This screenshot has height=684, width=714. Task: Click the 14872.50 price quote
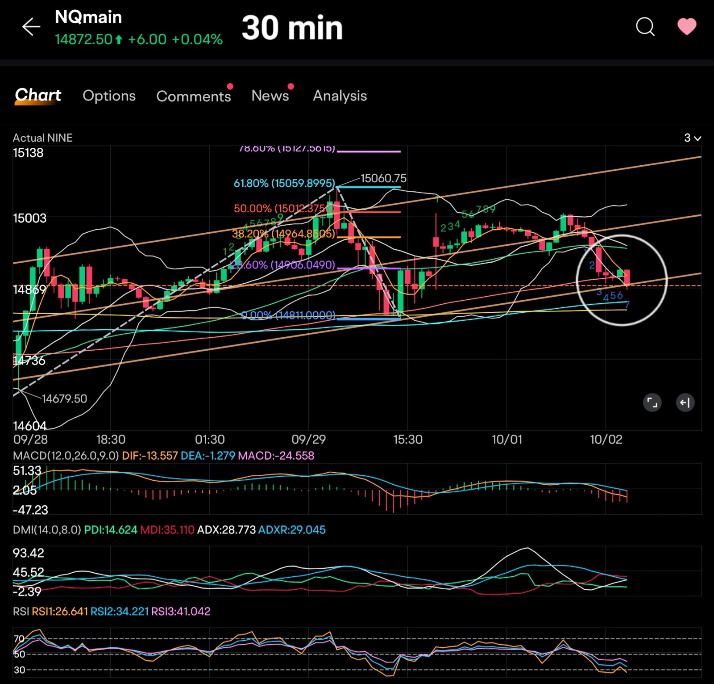coord(84,39)
